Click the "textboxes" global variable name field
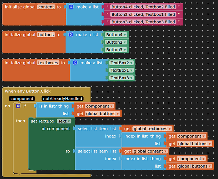The width and height of the screenshot is (218, 179). (48, 63)
